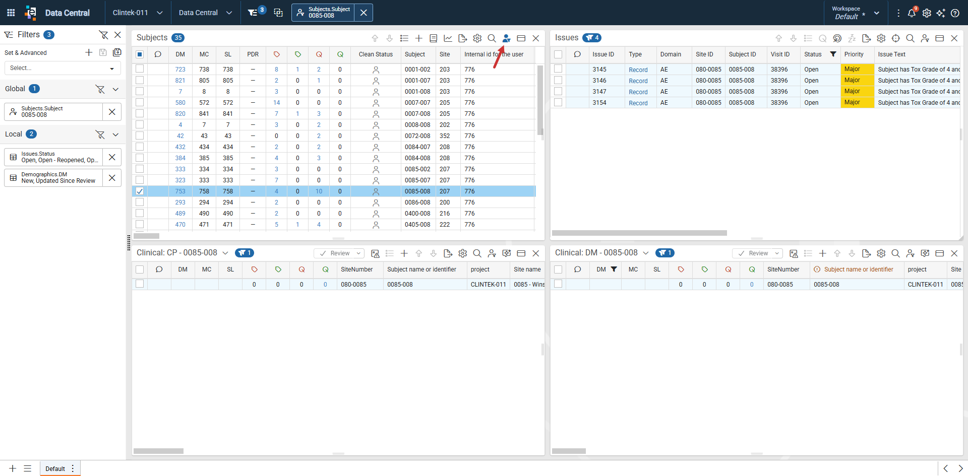Open the line chart icon in Subjects
968x476 pixels.
click(x=448, y=38)
